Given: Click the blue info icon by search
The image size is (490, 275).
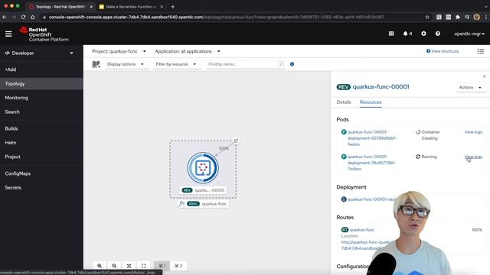Looking at the screenshot, I should [292, 64].
